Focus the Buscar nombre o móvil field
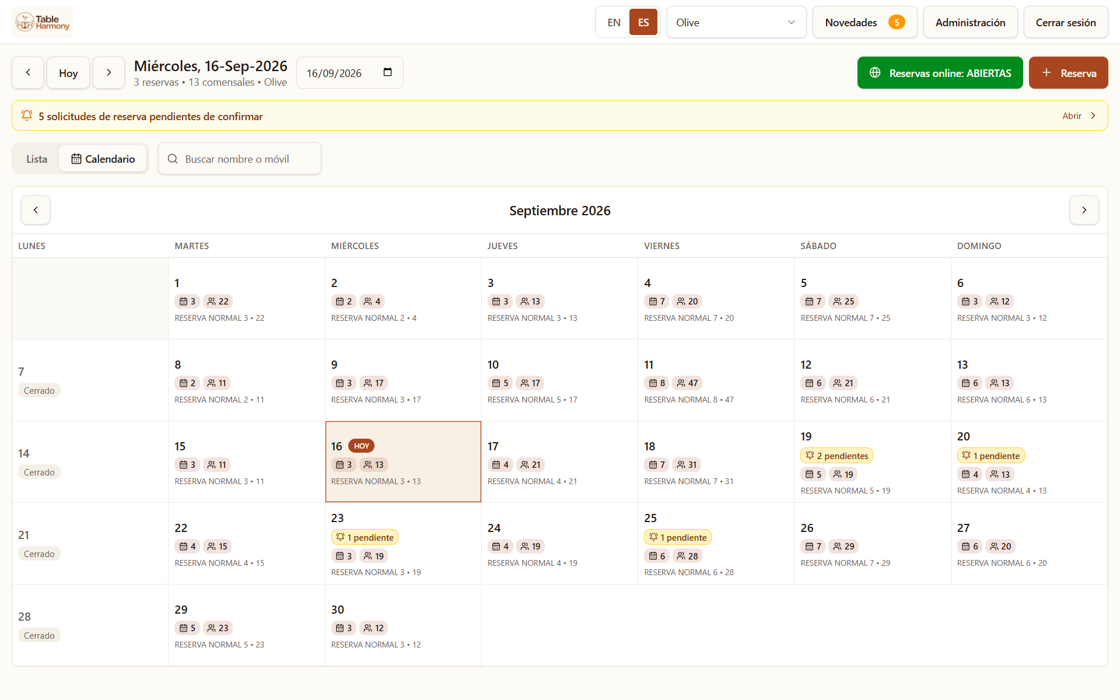 point(240,159)
